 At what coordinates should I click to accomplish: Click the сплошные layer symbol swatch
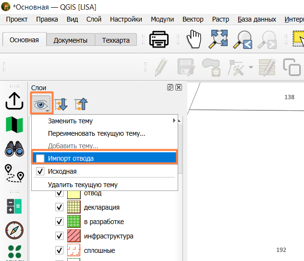74,250
